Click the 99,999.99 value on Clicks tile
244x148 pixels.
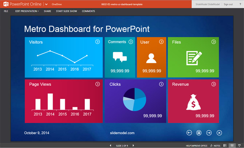click(153, 116)
